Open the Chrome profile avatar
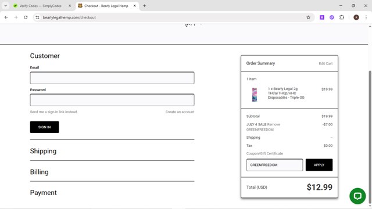372x209 pixels. 356,17
